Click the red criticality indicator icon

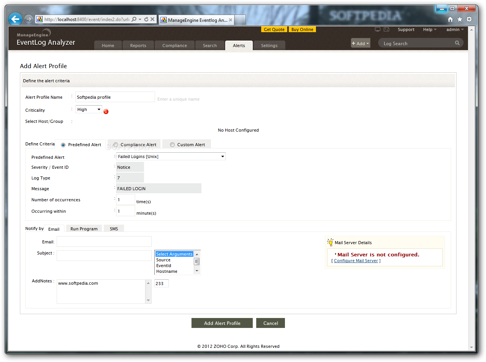click(x=106, y=112)
